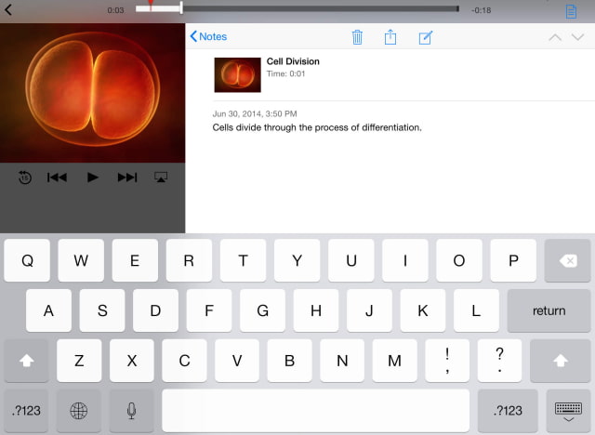Image resolution: width=595 pixels, height=435 pixels.
Task: Tap the Y key
Action: (x=297, y=260)
